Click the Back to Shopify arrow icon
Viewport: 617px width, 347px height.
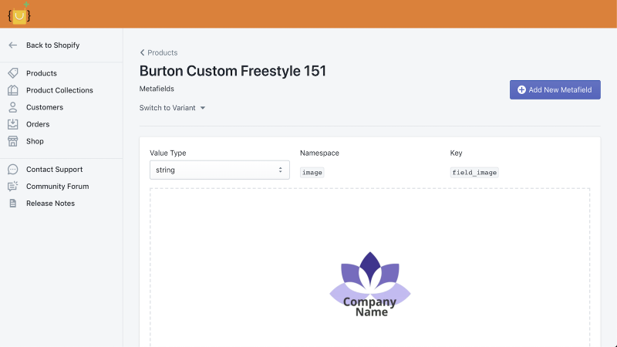[12, 45]
